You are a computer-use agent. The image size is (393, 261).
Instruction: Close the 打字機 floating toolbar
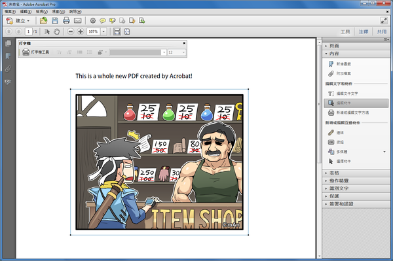tap(184, 43)
